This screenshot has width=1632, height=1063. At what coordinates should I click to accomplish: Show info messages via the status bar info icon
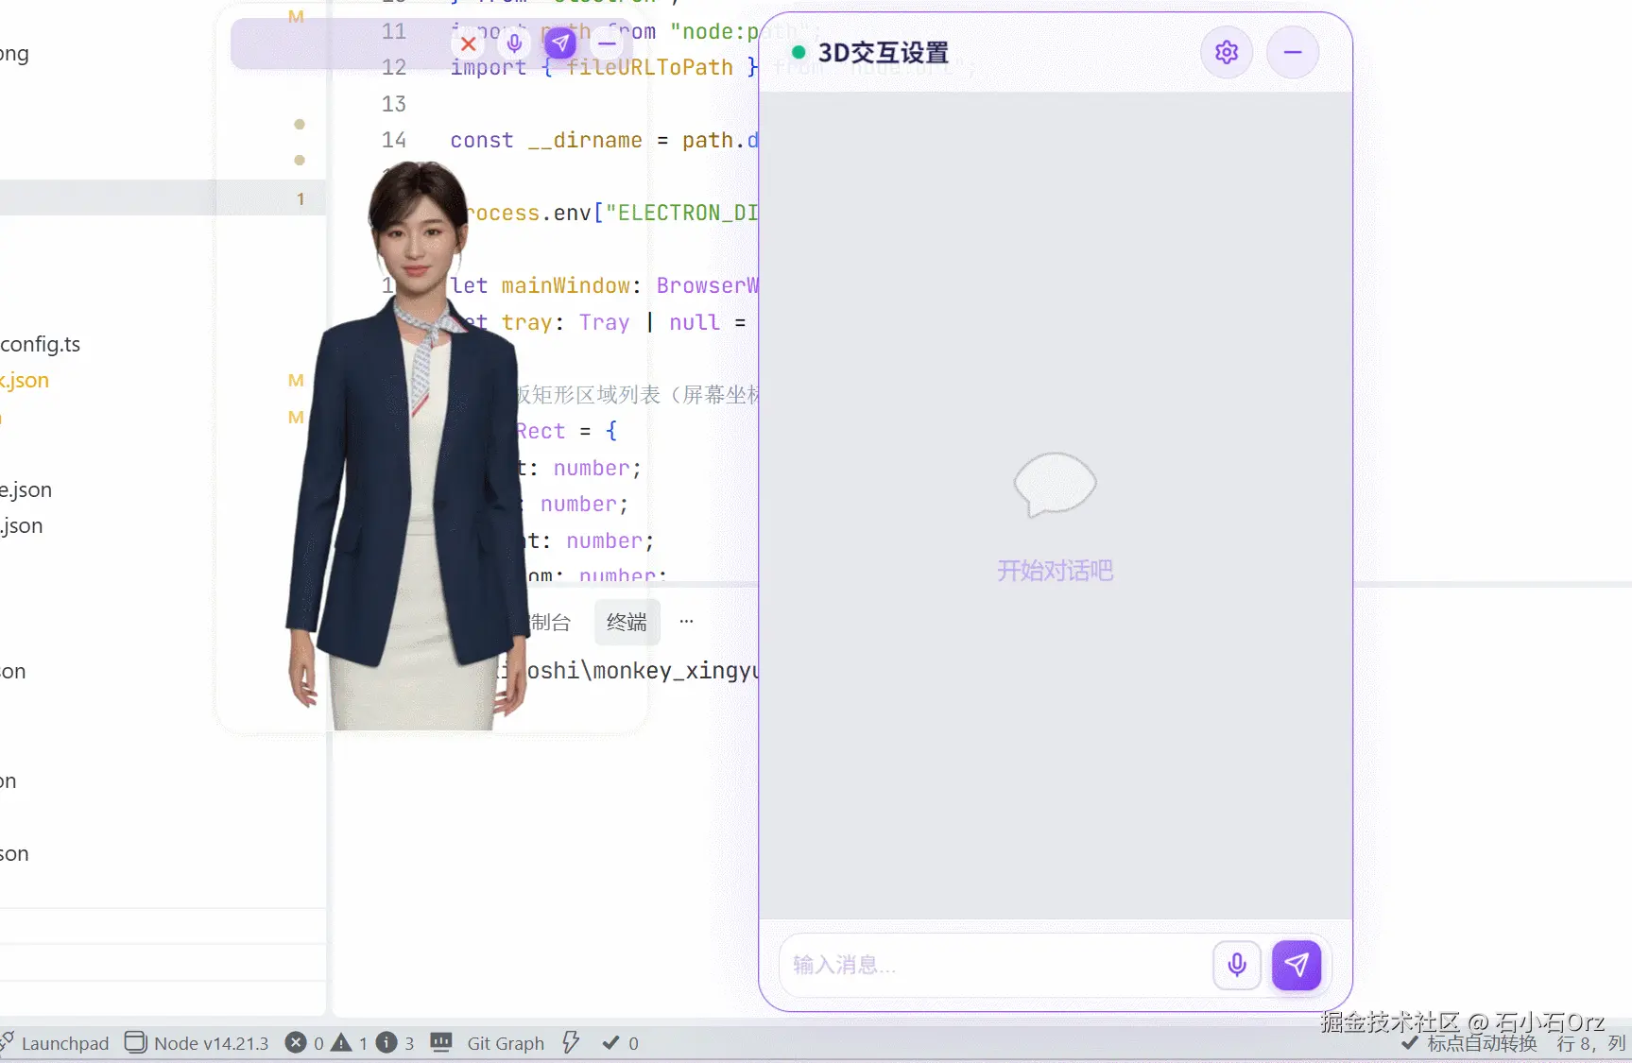(x=387, y=1043)
